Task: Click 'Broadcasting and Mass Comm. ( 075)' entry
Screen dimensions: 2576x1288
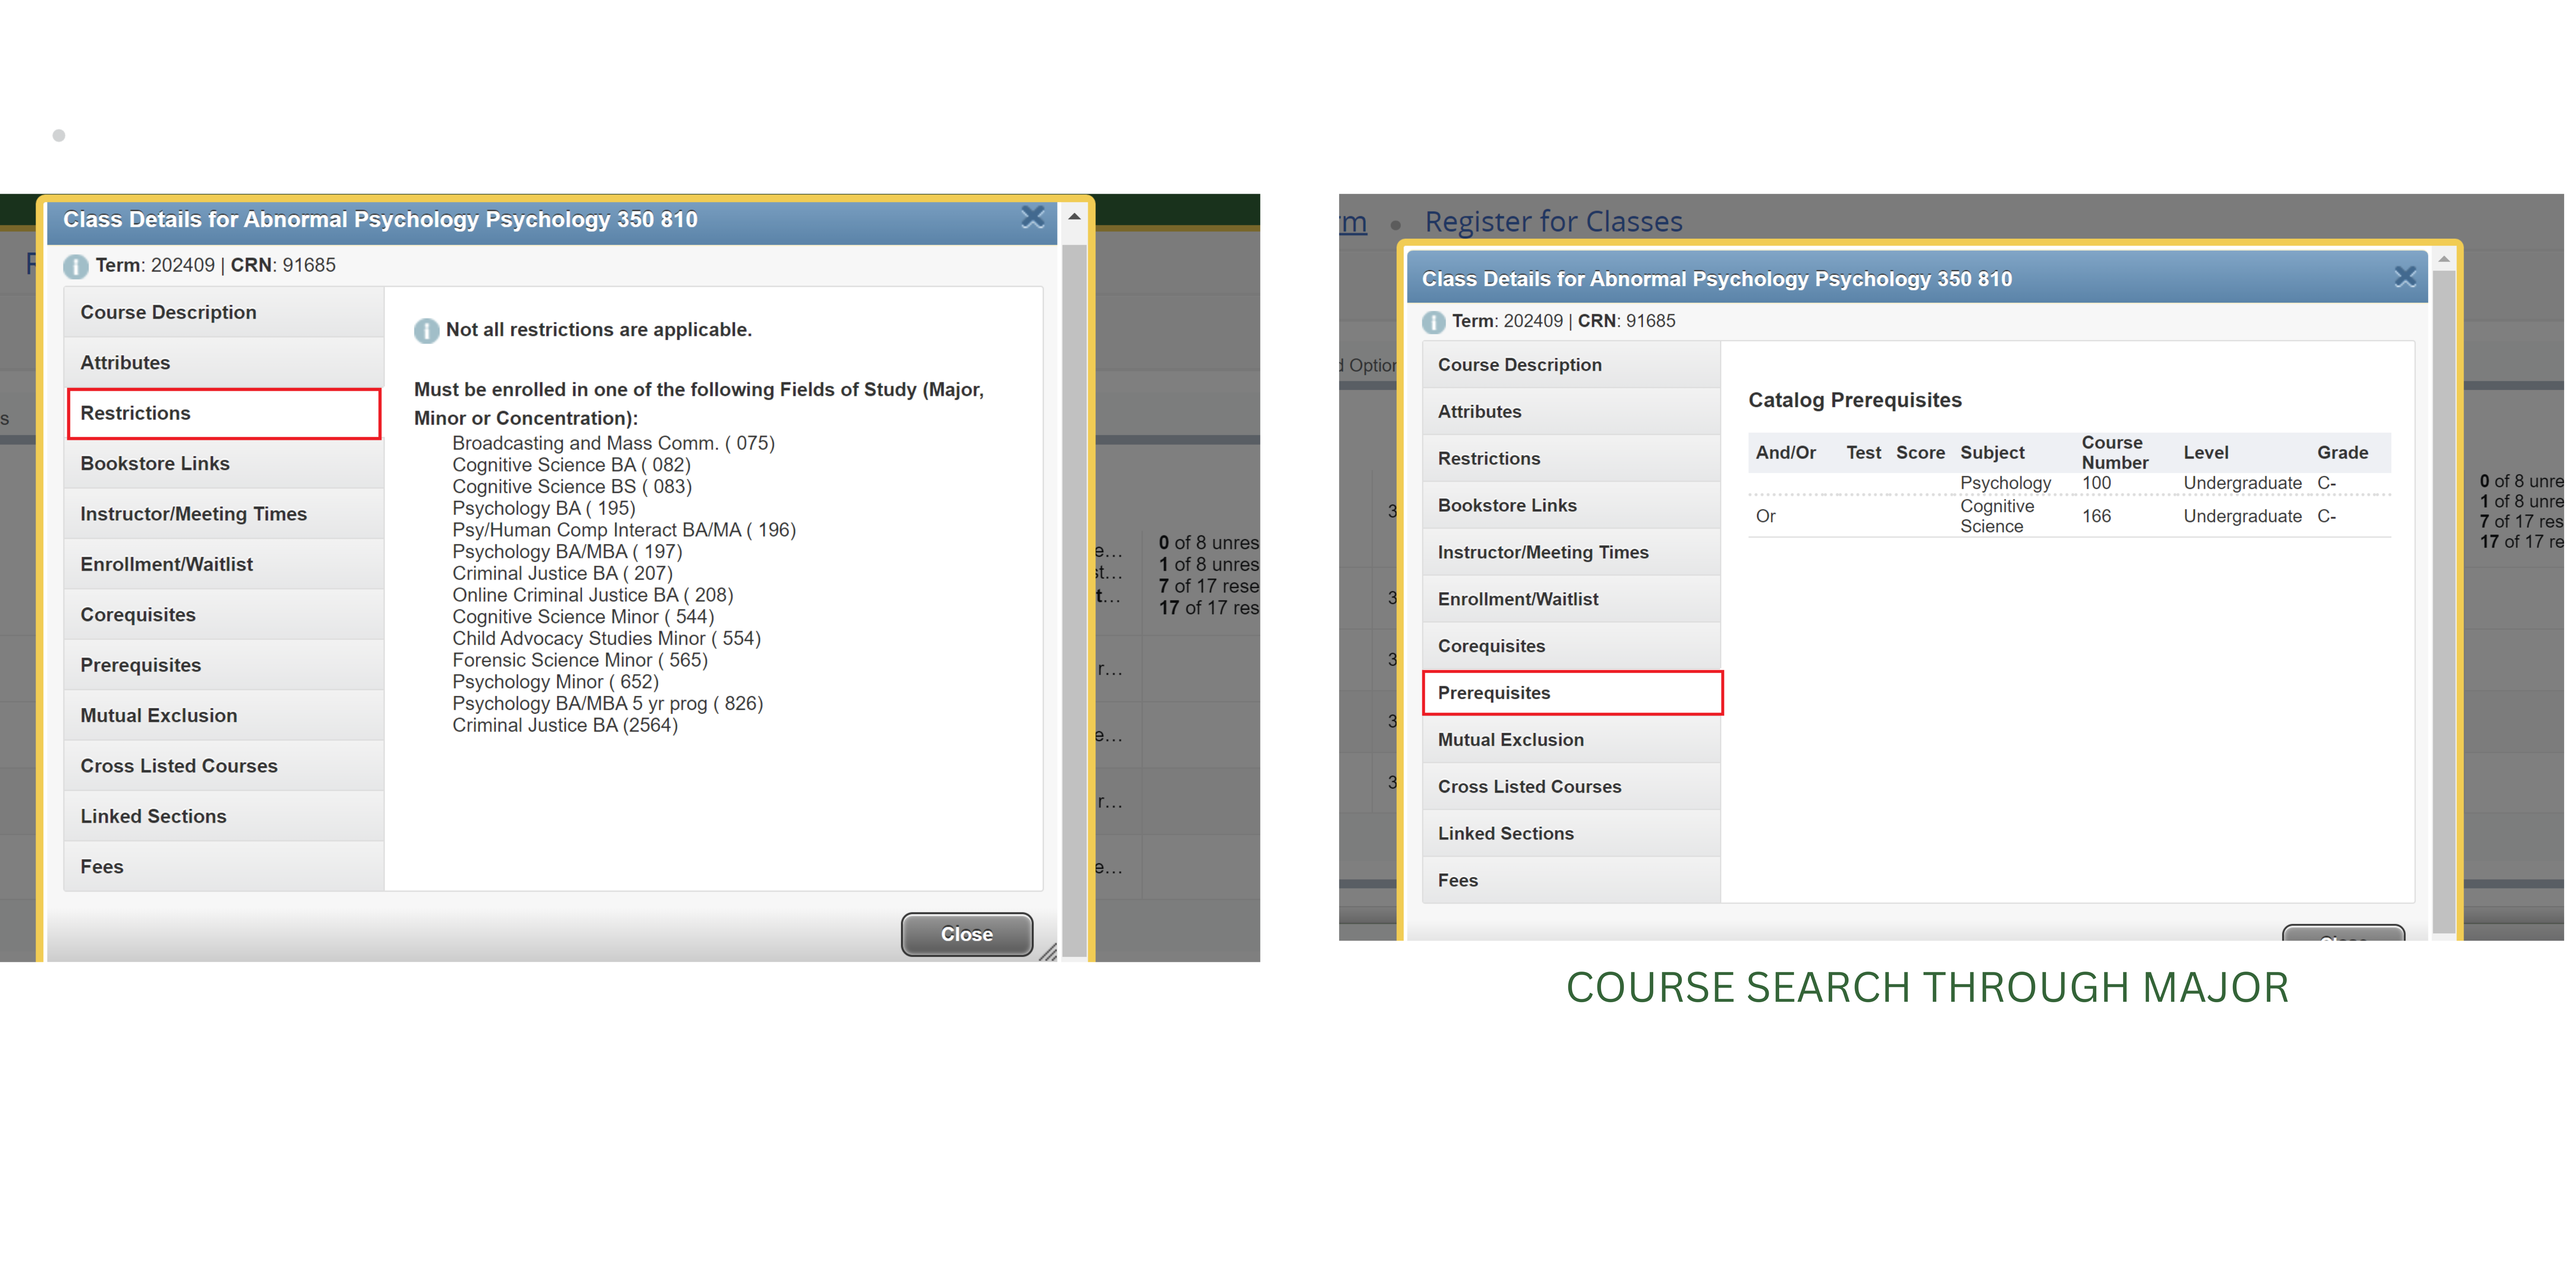Action: (613, 443)
